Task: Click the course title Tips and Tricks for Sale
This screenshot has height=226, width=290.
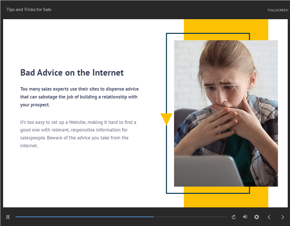Action: 29,10
